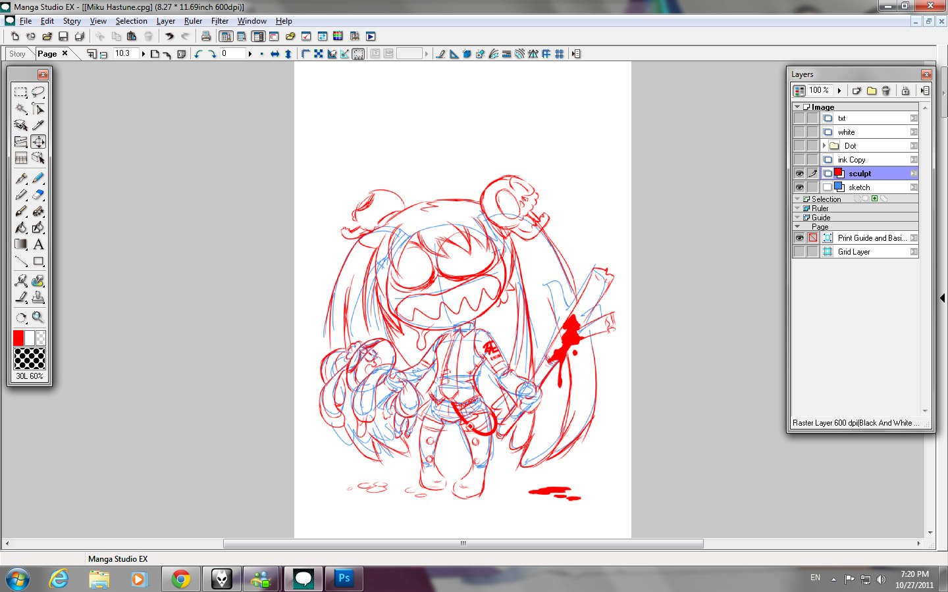Open the Filter menu
The image size is (948, 592).
[x=220, y=21]
